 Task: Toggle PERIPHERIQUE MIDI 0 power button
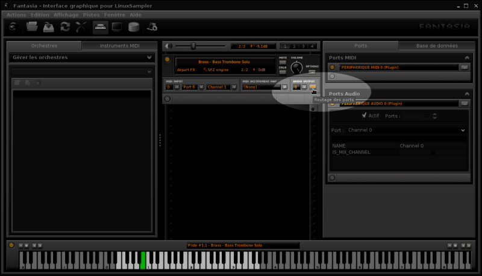coord(333,67)
